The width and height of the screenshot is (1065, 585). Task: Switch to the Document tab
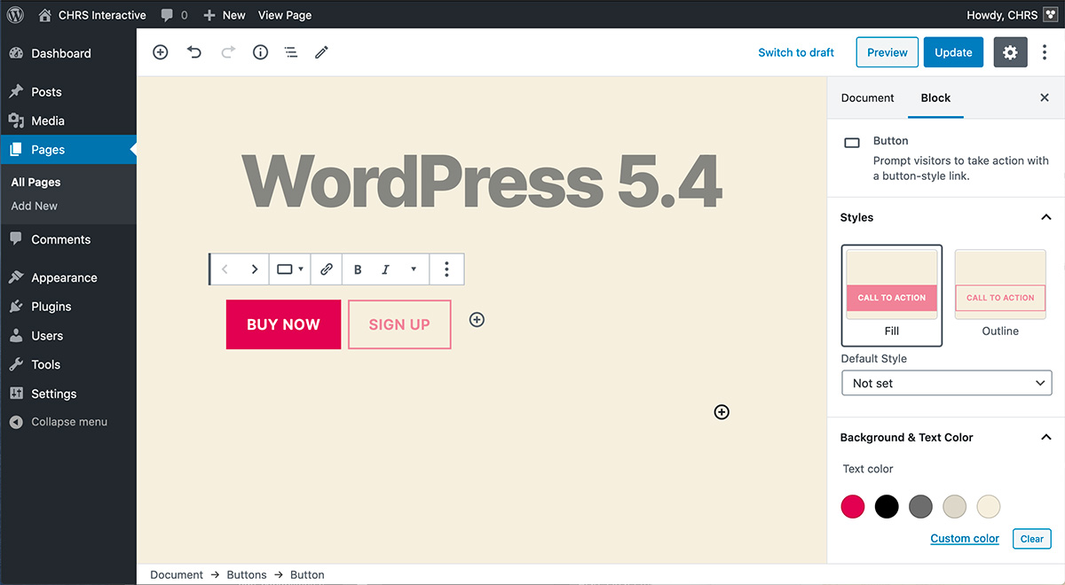click(868, 97)
